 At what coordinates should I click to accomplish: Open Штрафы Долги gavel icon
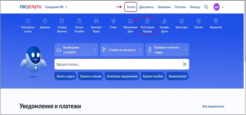(x=164, y=21)
